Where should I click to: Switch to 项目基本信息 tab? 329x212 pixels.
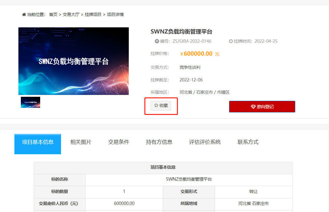click(x=38, y=144)
